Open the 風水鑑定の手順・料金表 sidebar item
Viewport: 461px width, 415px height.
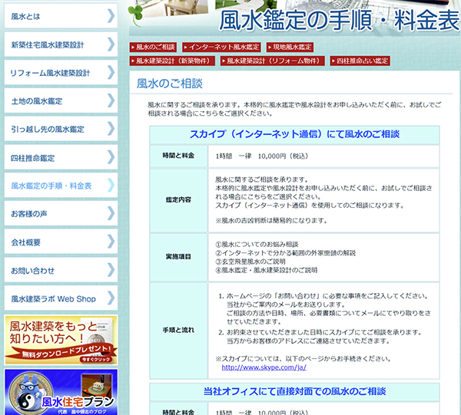click(52, 186)
